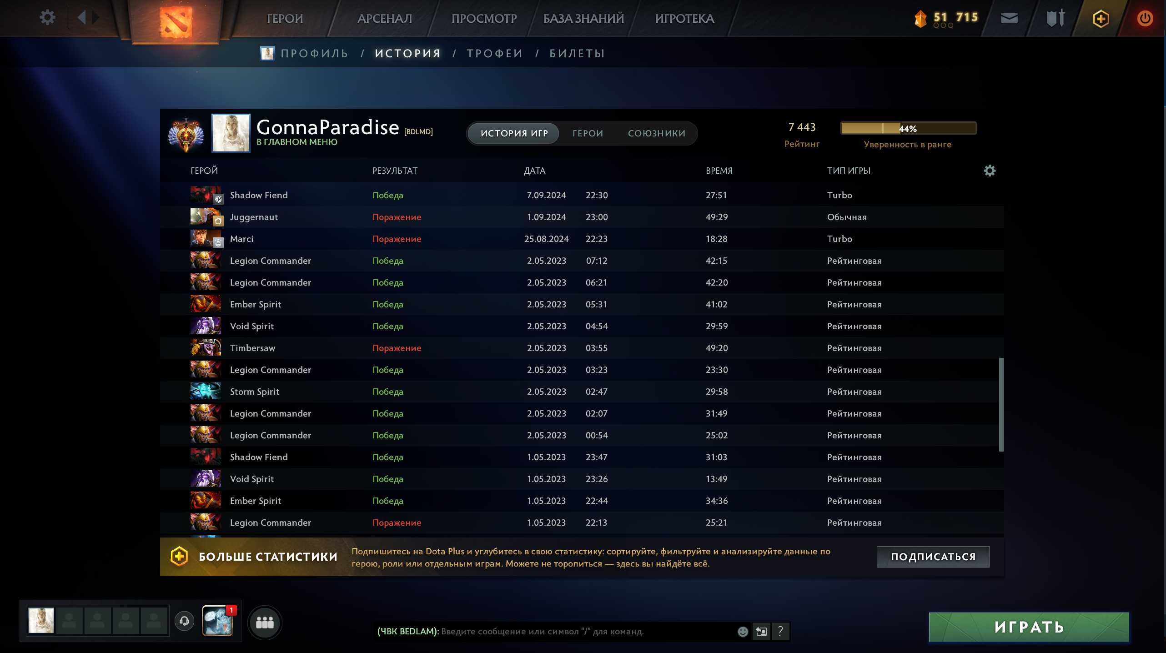Switch to the ТРОФЕИ tab
This screenshot has width=1166, height=653.
[495, 54]
